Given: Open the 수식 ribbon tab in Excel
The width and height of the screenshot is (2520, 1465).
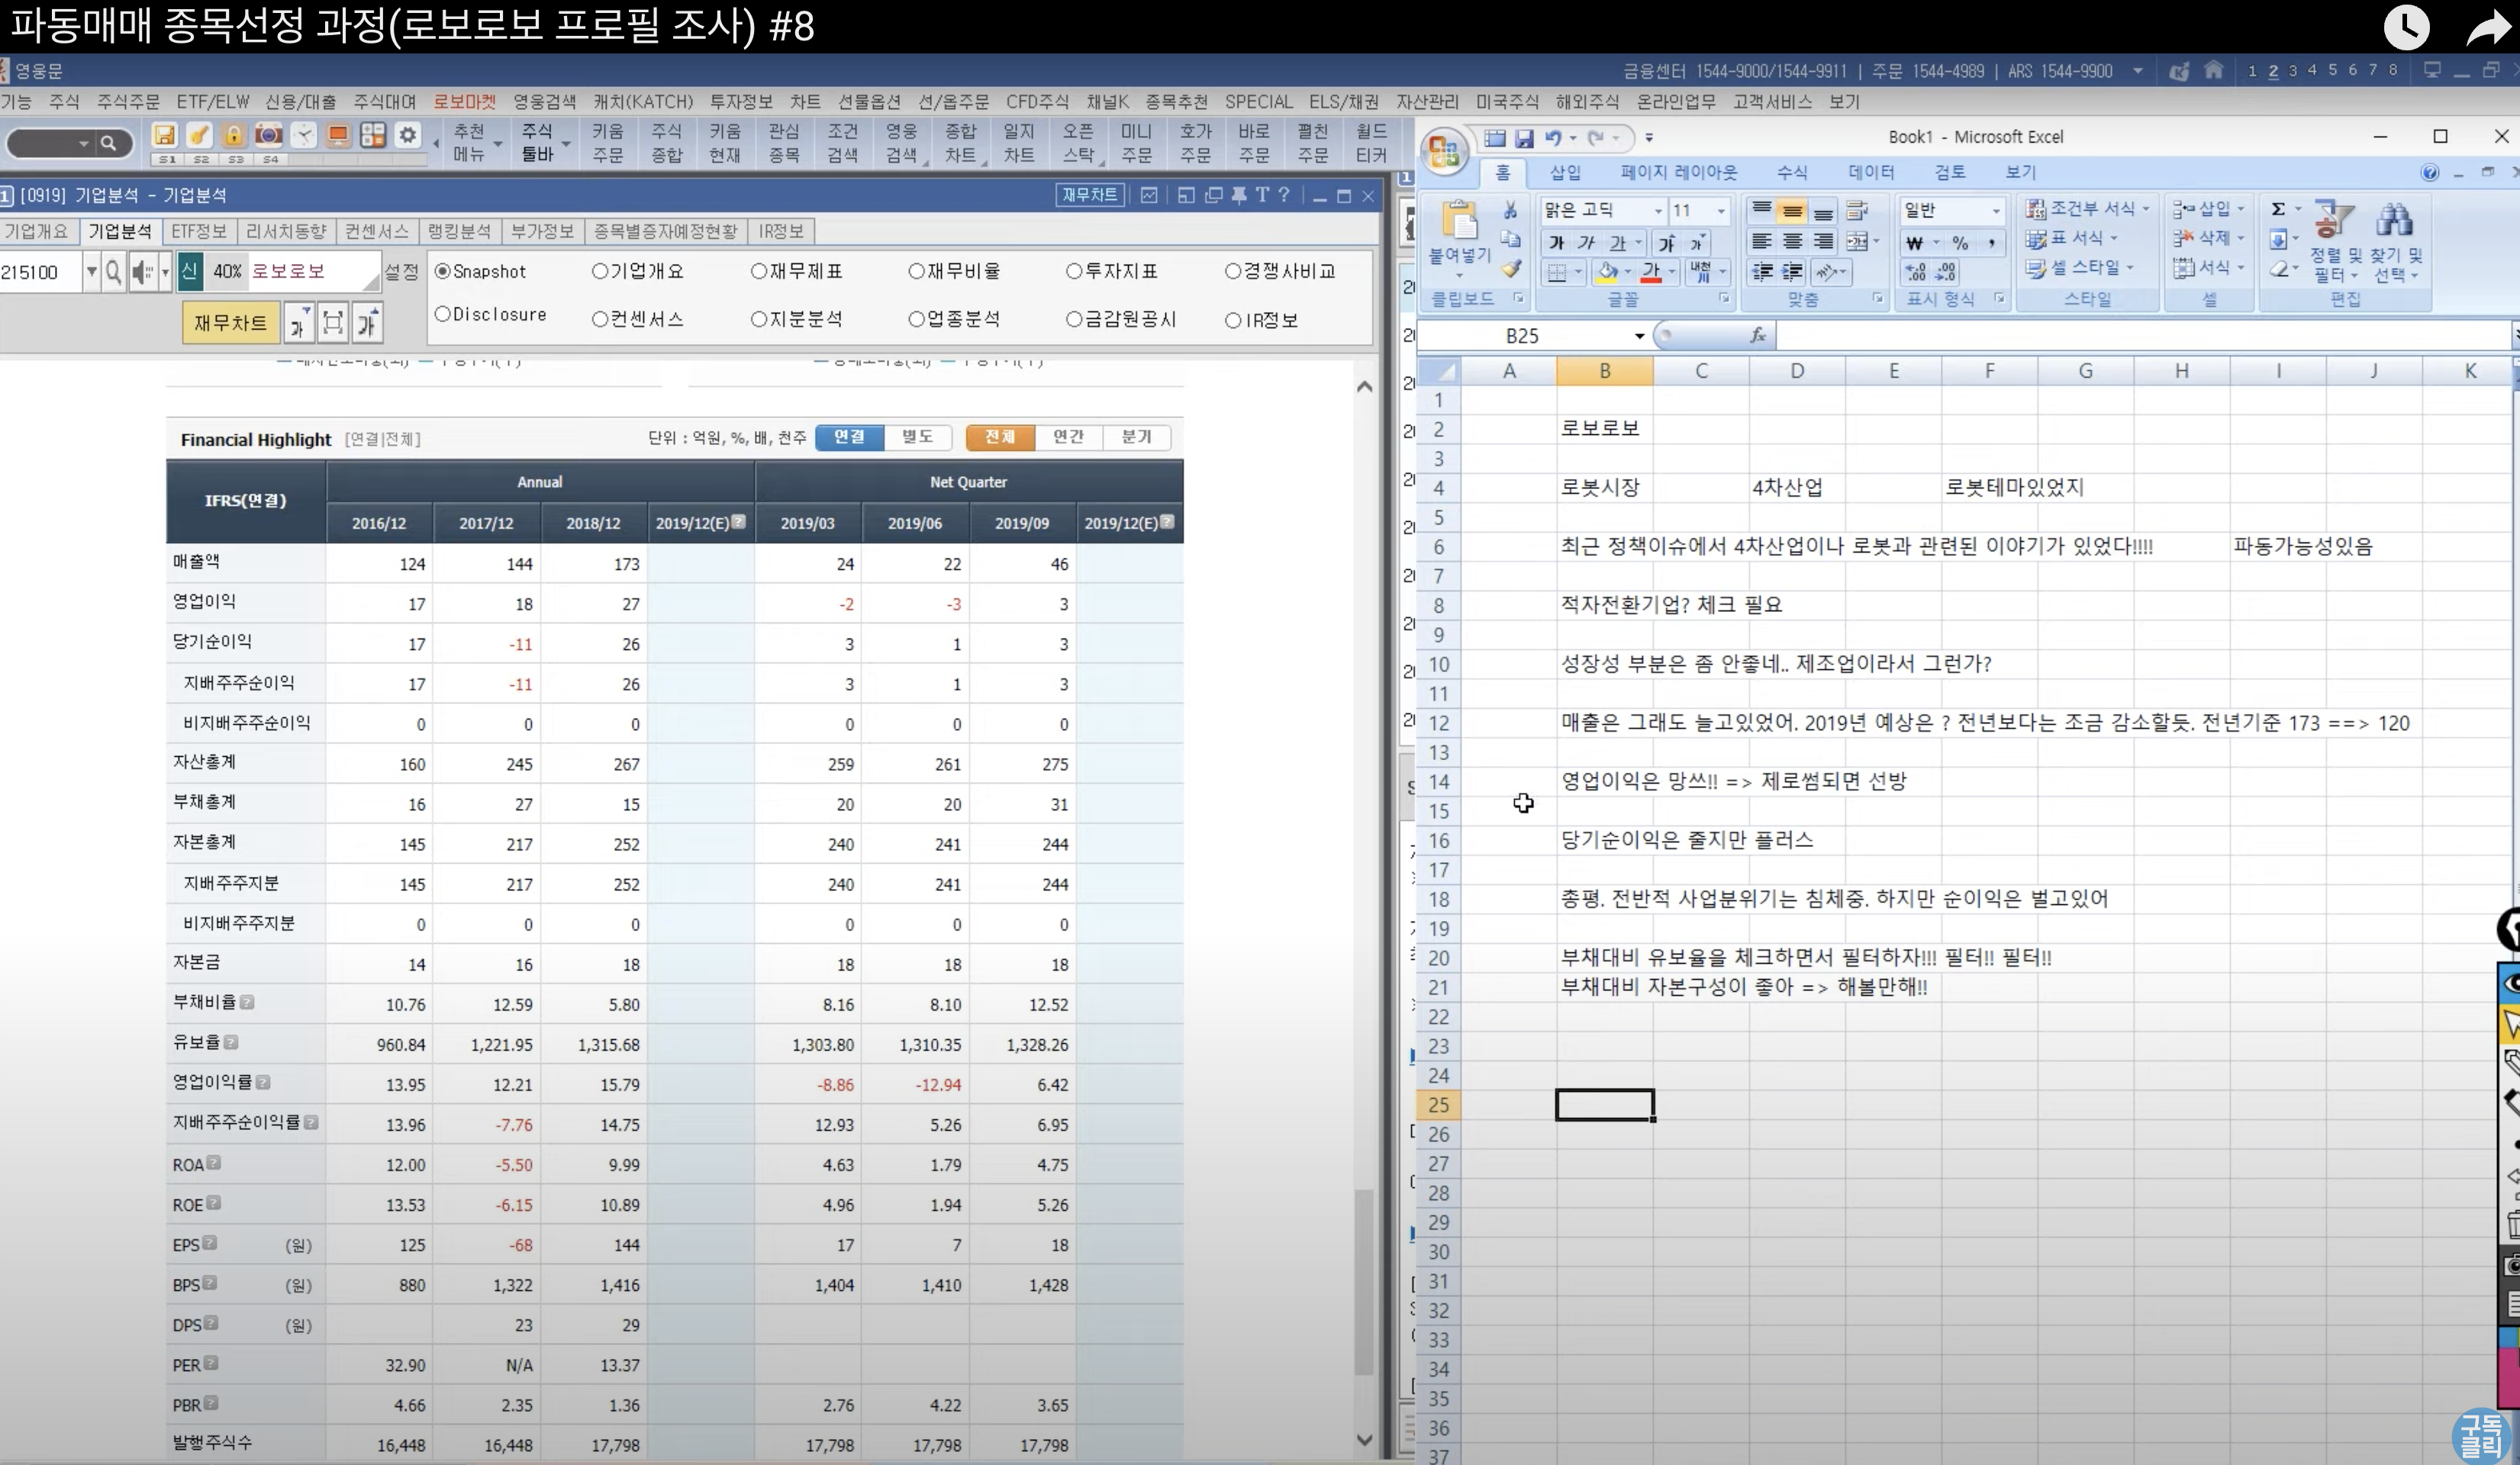Looking at the screenshot, I should tap(1791, 172).
